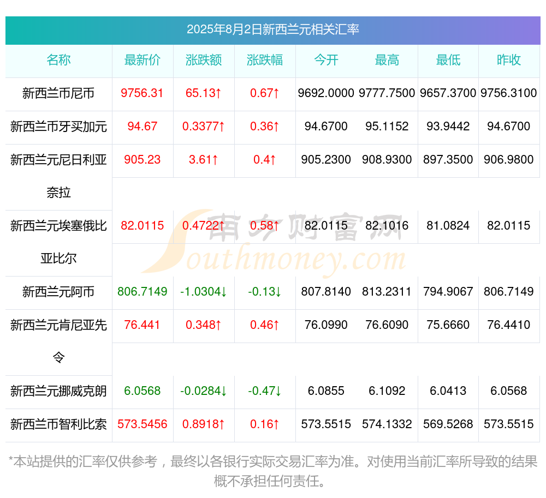Select the row name 新西兰币尼币
546x498 pixels.
click(58, 93)
